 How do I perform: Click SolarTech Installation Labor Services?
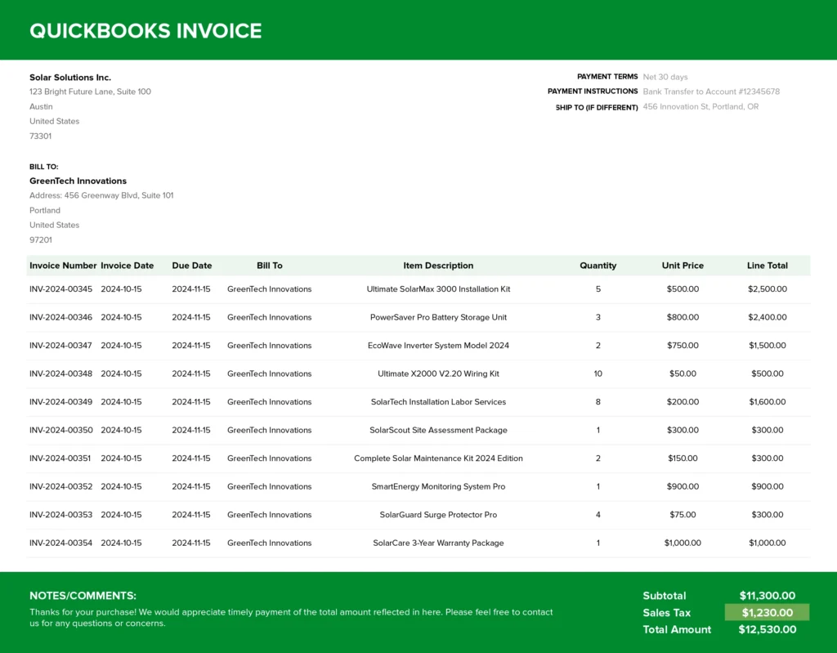tap(438, 402)
